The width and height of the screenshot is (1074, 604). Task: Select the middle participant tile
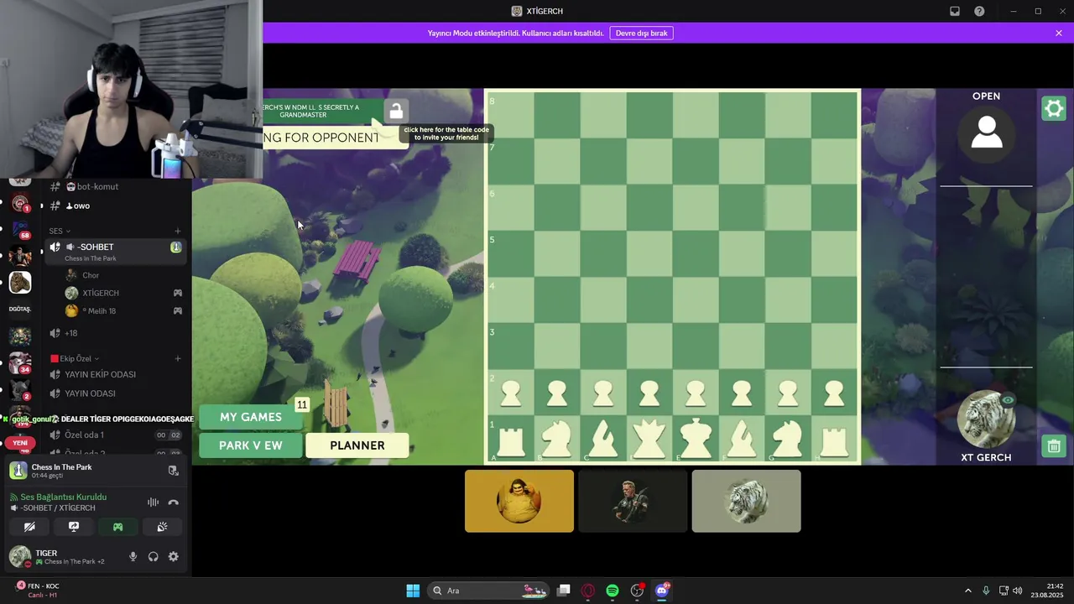[x=633, y=501]
